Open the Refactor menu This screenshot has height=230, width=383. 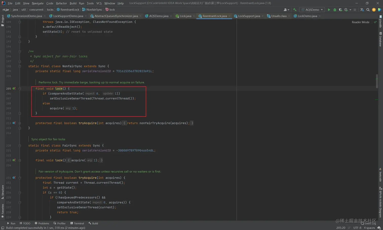(x=61, y=3)
